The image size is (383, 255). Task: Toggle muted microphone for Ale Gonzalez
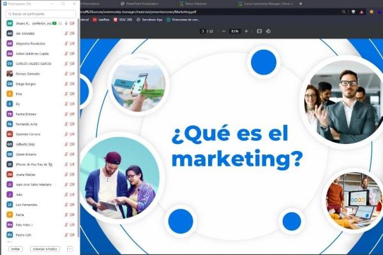[66, 33]
